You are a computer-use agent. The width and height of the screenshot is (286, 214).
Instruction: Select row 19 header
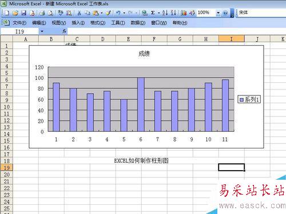(6, 168)
